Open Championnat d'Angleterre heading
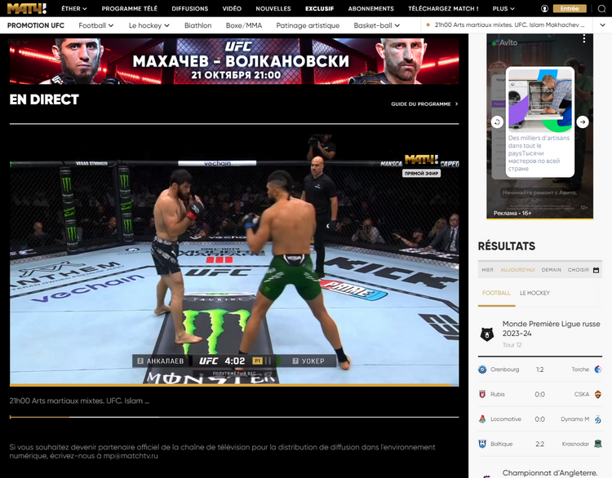Image resolution: width=612 pixels, height=478 pixels. pos(550,473)
